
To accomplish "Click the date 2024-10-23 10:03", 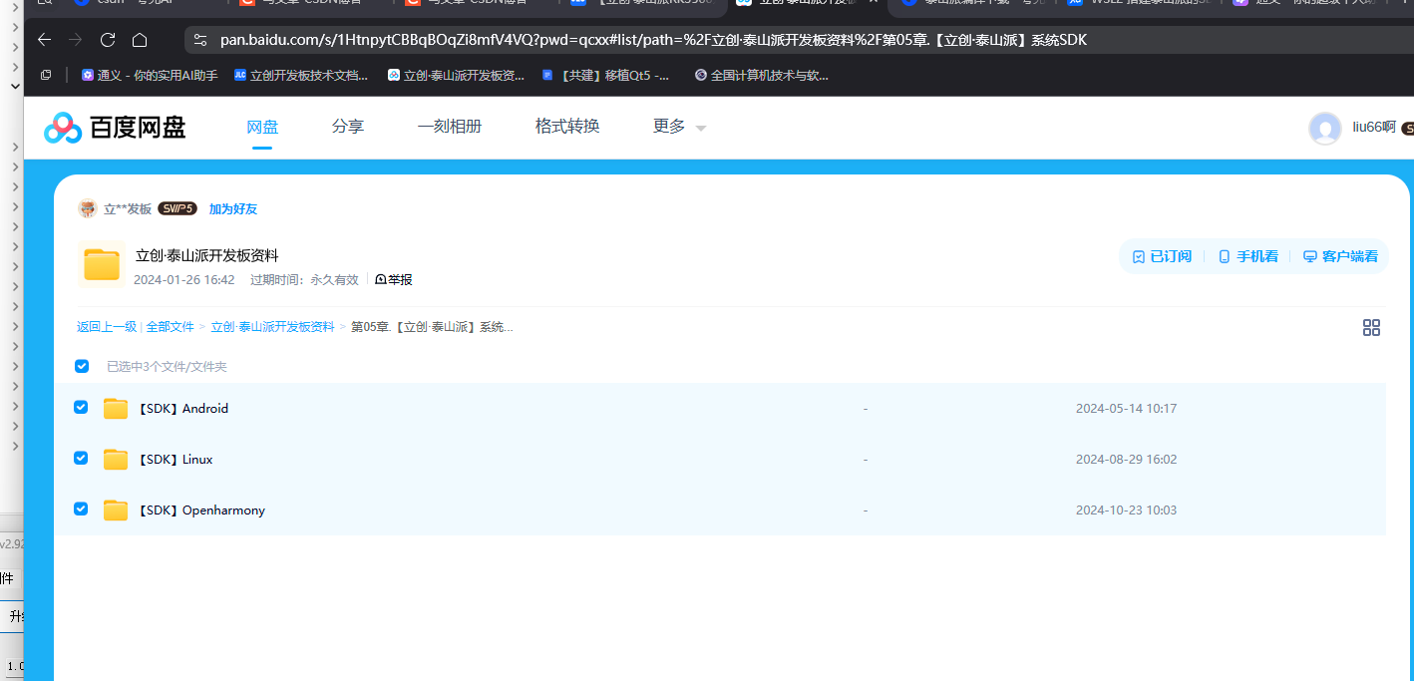I will point(1127,511).
